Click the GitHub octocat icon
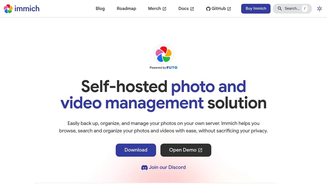The image size is (327, 184). pos(208,9)
